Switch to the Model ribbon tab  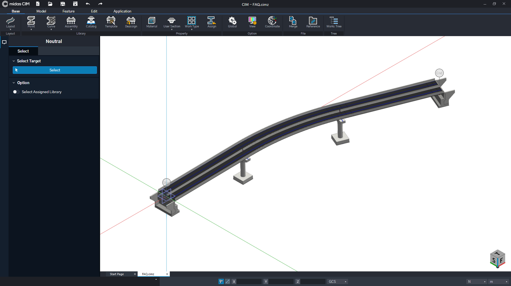pos(41,11)
